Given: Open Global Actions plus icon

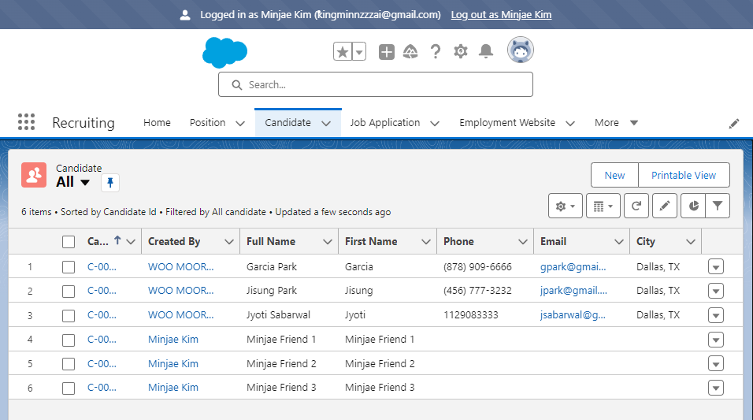Looking at the screenshot, I should click(387, 51).
